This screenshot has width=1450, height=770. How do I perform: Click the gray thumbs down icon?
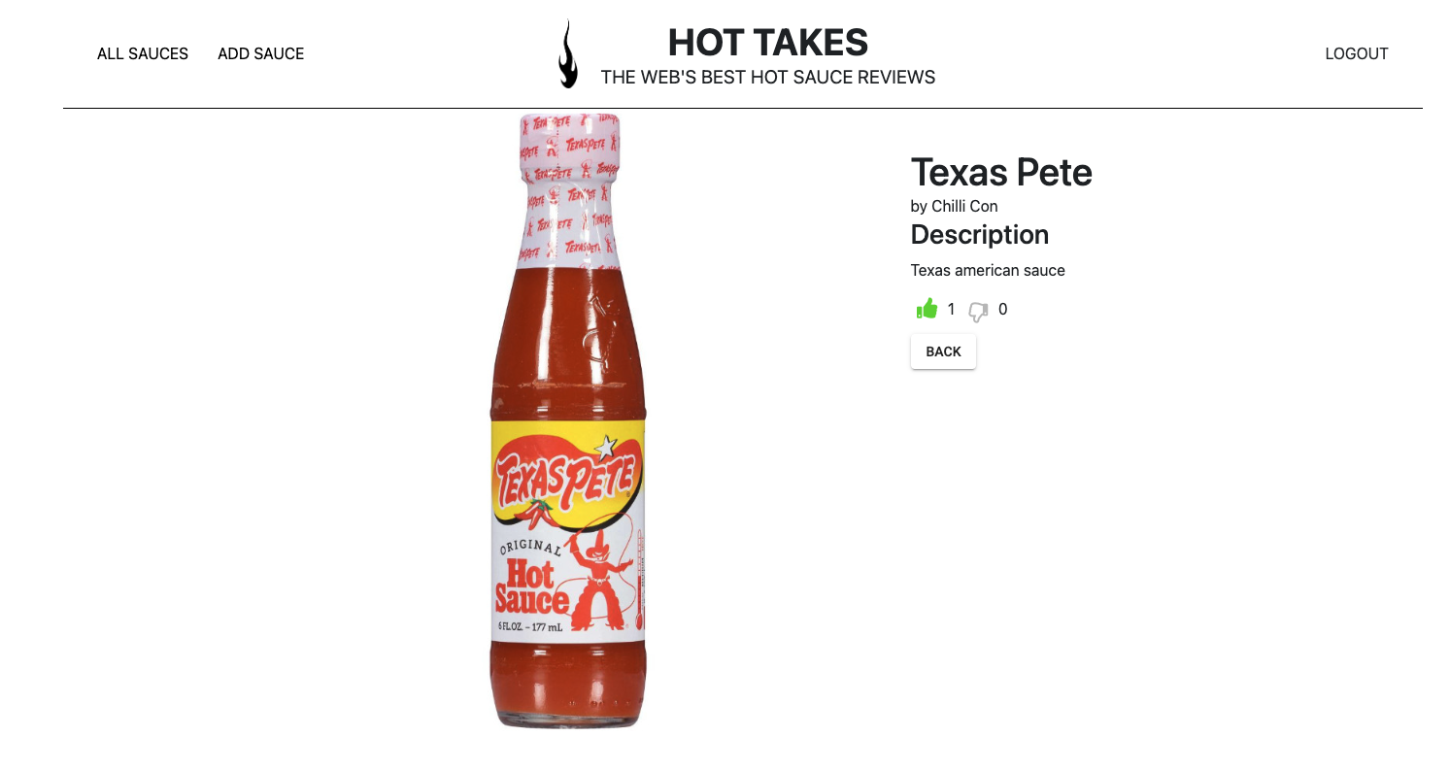click(x=978, y=311)
